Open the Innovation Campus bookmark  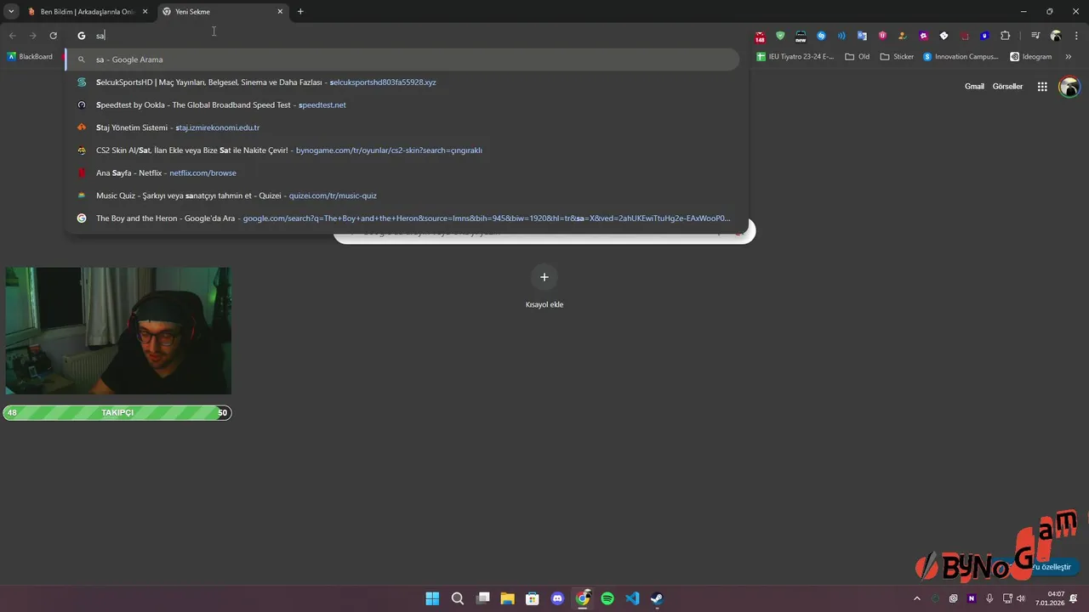click(x=961, y=57)
